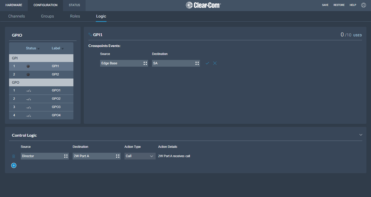Collapse the Control Logic section chevron

(x=361, y=134)
